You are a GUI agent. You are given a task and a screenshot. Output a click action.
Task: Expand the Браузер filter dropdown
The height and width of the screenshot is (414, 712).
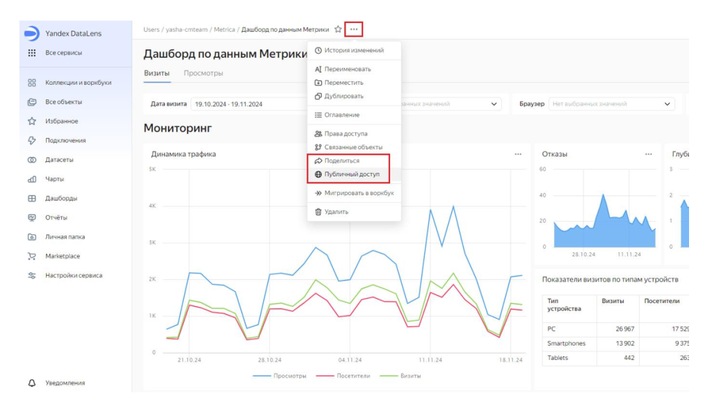coord(610,104)
